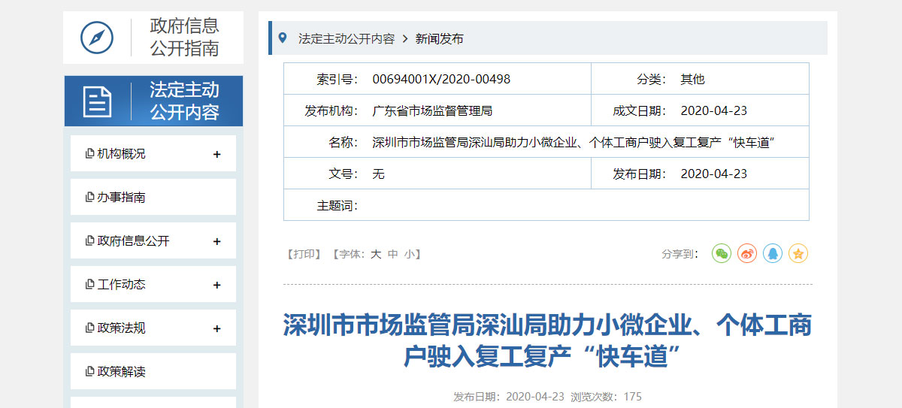This screenshot has width=902, height=408.
Task: Set font size to 中
Action: 393,254
